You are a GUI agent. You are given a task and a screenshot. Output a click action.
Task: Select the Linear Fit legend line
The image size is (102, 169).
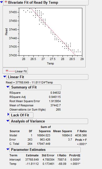[x=12, y=71]
